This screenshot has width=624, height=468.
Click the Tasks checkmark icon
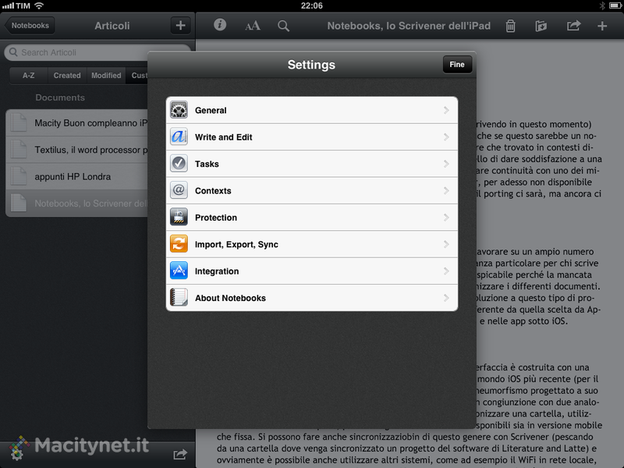tap(179, 164)
